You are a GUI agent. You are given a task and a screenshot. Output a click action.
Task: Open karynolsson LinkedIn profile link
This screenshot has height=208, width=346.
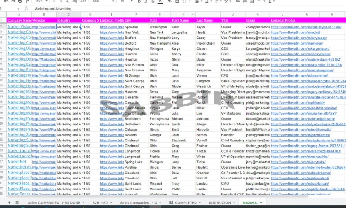[300, 48]
